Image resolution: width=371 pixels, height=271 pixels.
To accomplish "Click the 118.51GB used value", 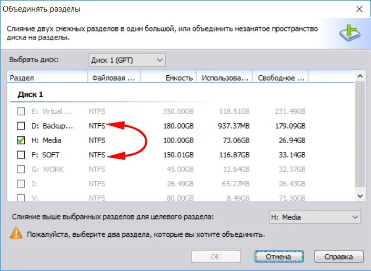I will click(x=235, y=111).
